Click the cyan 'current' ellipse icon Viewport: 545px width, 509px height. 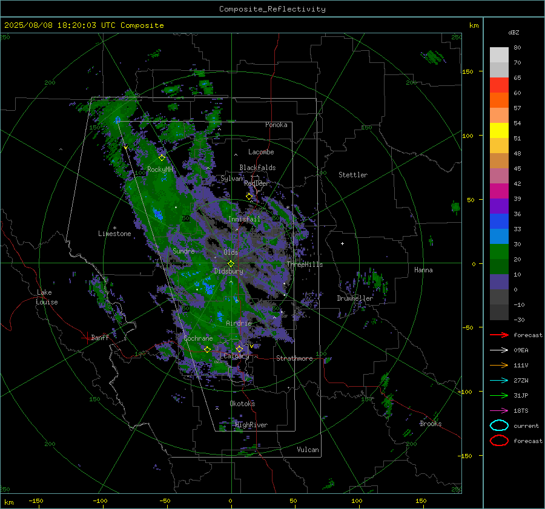point(499,425)
